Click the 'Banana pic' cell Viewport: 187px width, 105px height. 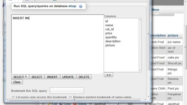[x=175, y=81]
